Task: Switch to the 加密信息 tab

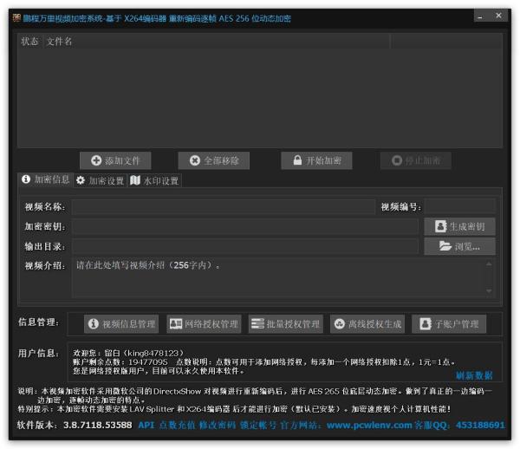Action: 45,179
